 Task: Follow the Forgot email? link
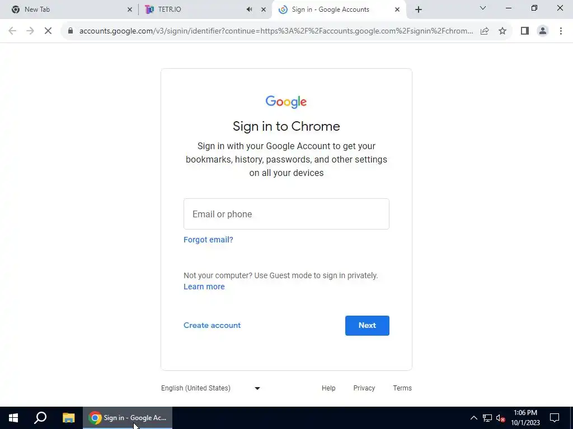[208, 240]
